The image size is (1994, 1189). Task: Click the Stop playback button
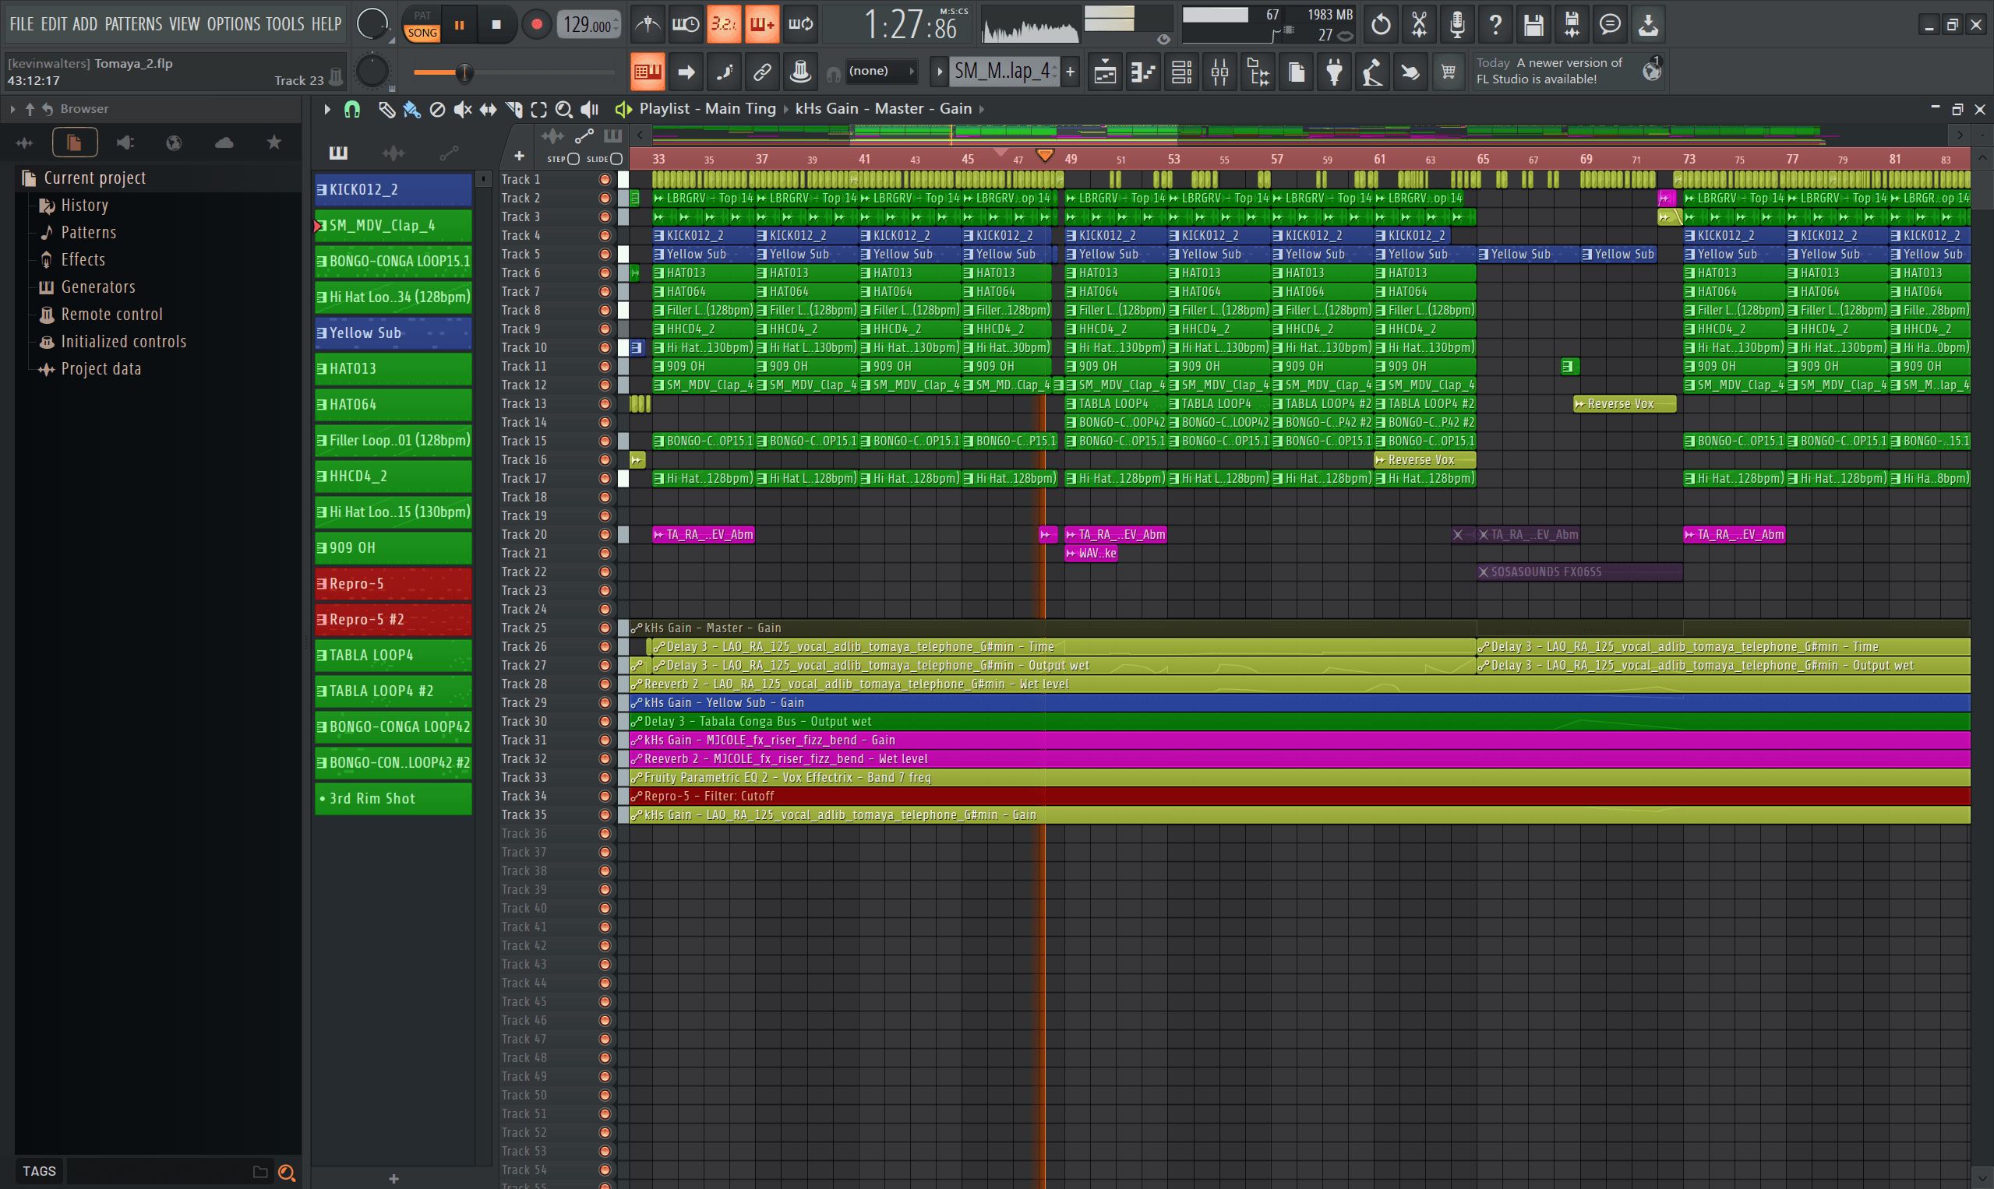[x=496, y=24]
